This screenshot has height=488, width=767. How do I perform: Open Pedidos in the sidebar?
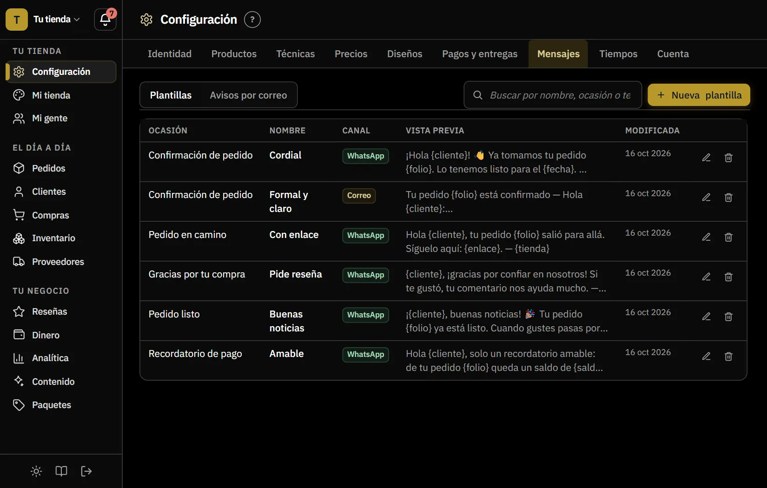click(x=61, y=168)
